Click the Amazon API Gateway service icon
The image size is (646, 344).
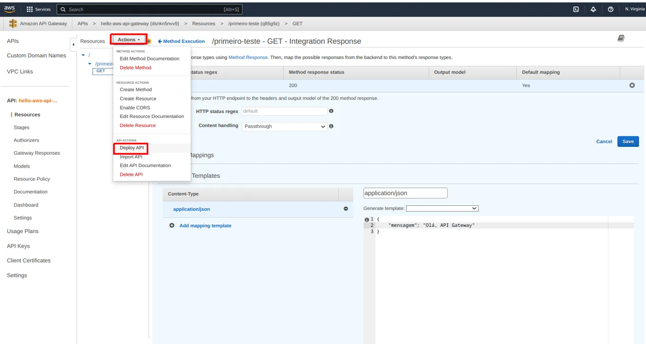13,23
